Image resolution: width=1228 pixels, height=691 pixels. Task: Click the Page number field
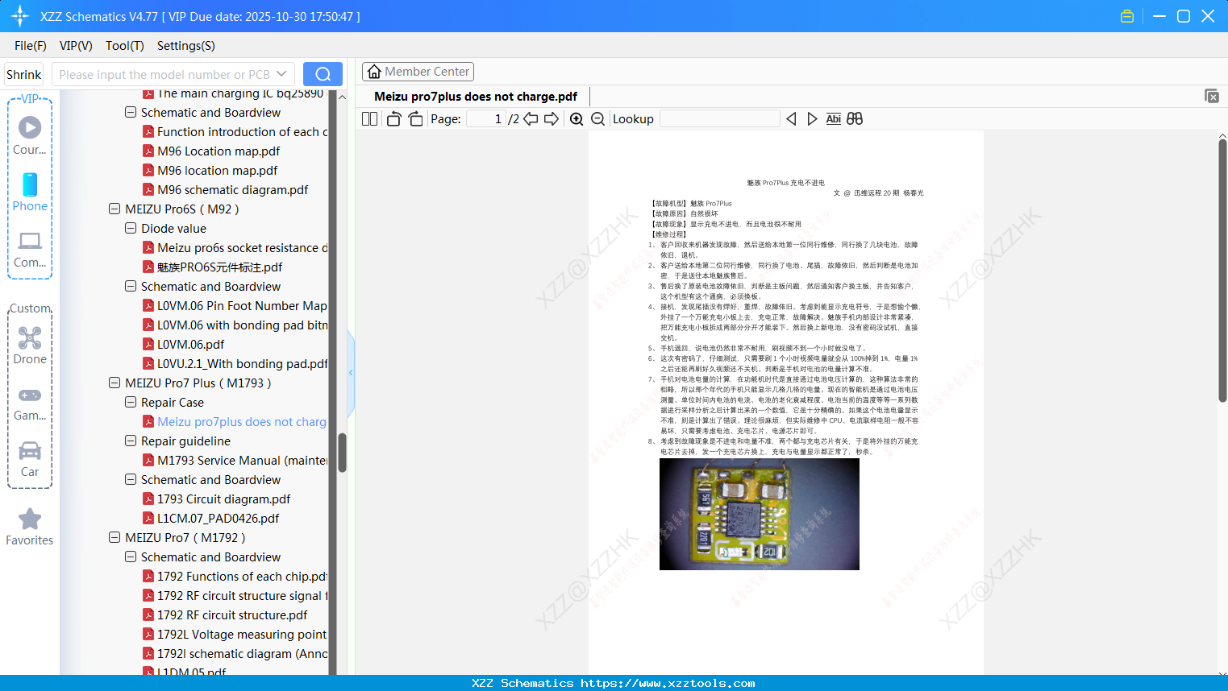486,119
